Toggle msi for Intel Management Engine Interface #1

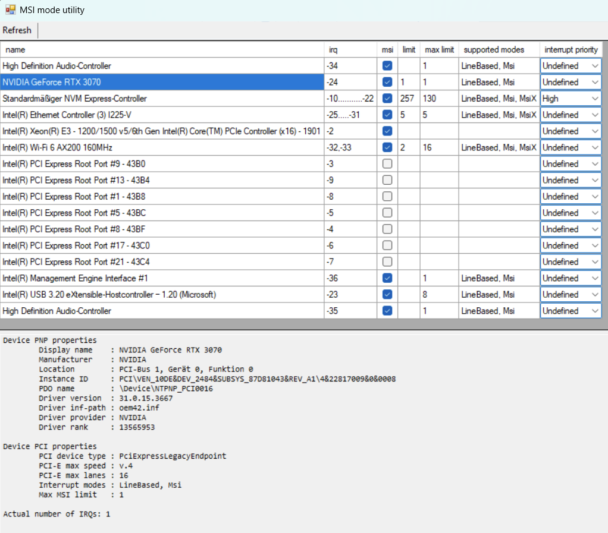point(387,278)
